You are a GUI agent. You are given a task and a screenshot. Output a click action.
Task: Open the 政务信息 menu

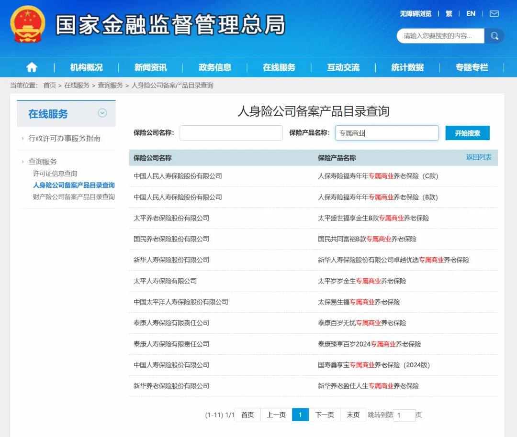coord(214,67)
